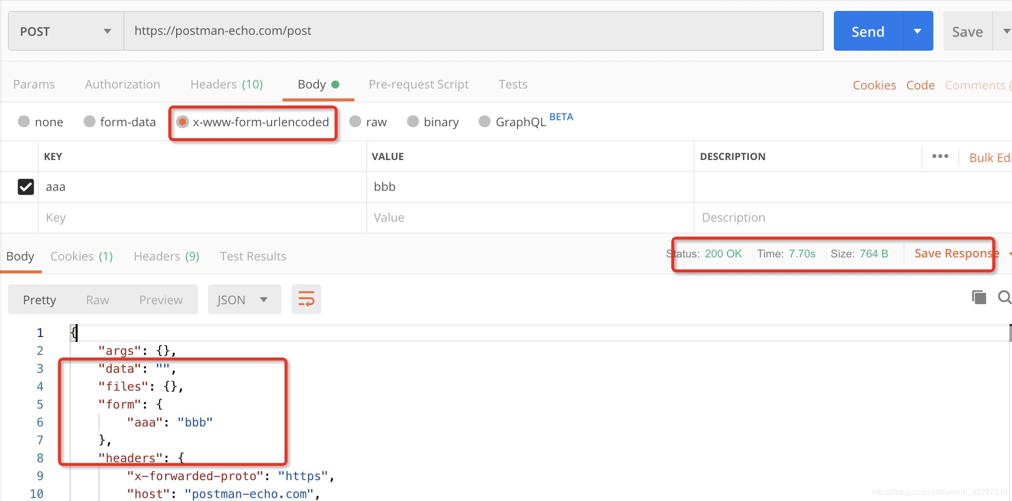Click the wrap lines icon in response toolbar
The height and width of the screenshot is (501, 1012).
pyautogui.click(x=306, y=299)
